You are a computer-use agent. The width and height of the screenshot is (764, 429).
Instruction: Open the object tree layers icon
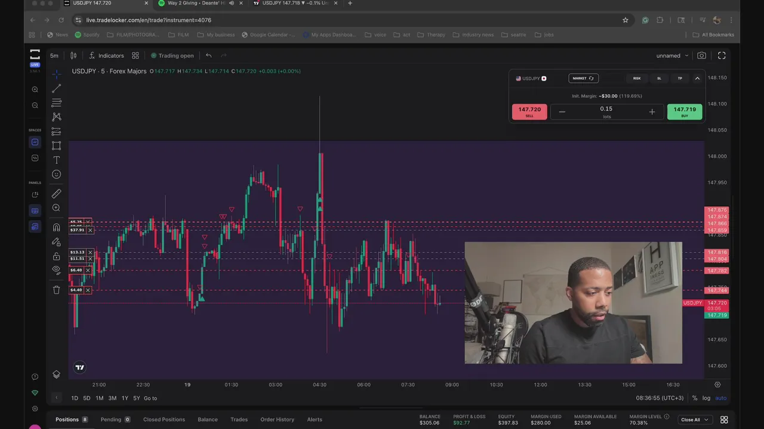56,374
